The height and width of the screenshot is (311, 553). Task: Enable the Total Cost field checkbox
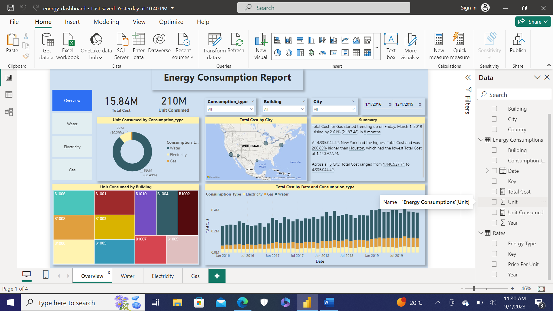pos(495,191)
